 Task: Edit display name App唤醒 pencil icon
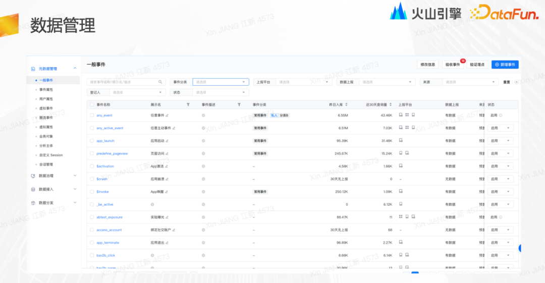point(167,192)
